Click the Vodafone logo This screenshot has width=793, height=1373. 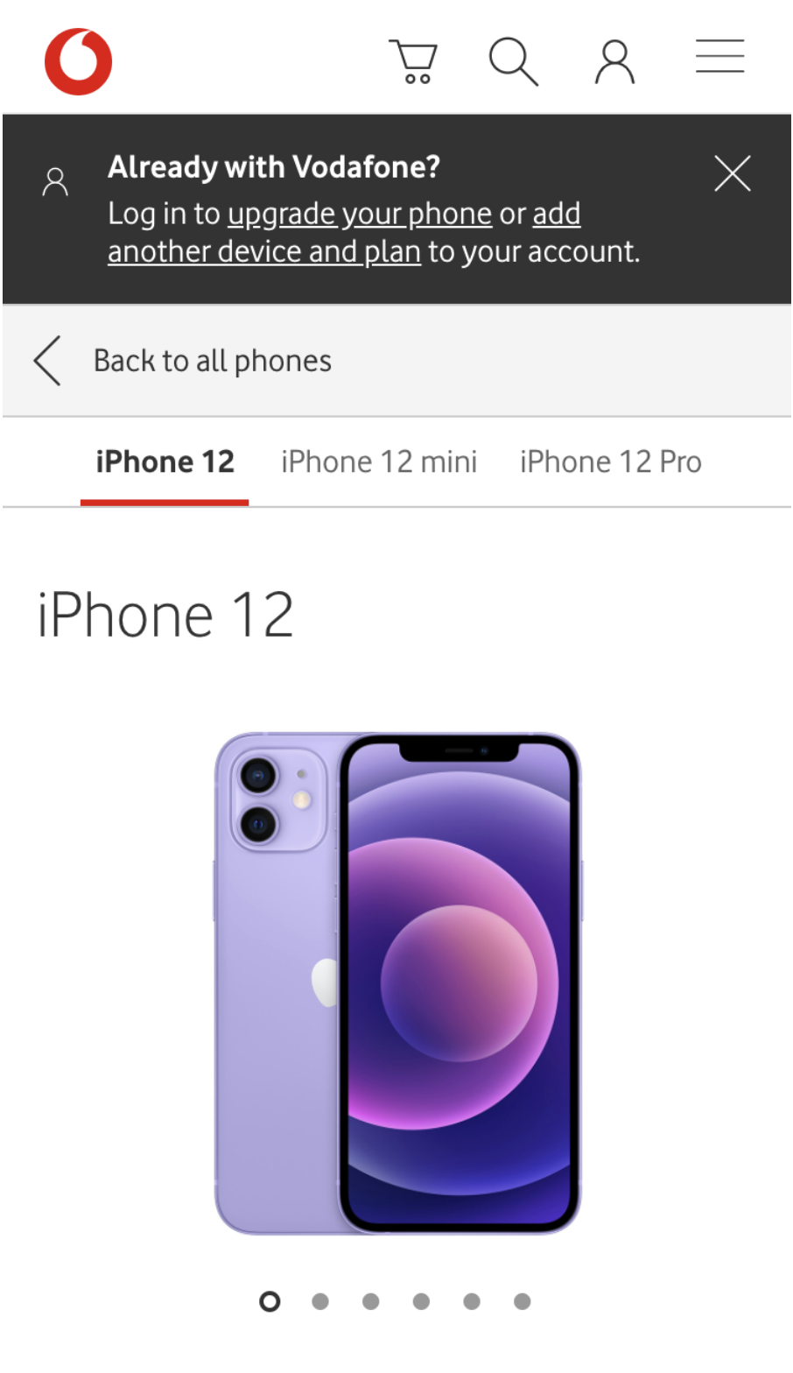79,61
